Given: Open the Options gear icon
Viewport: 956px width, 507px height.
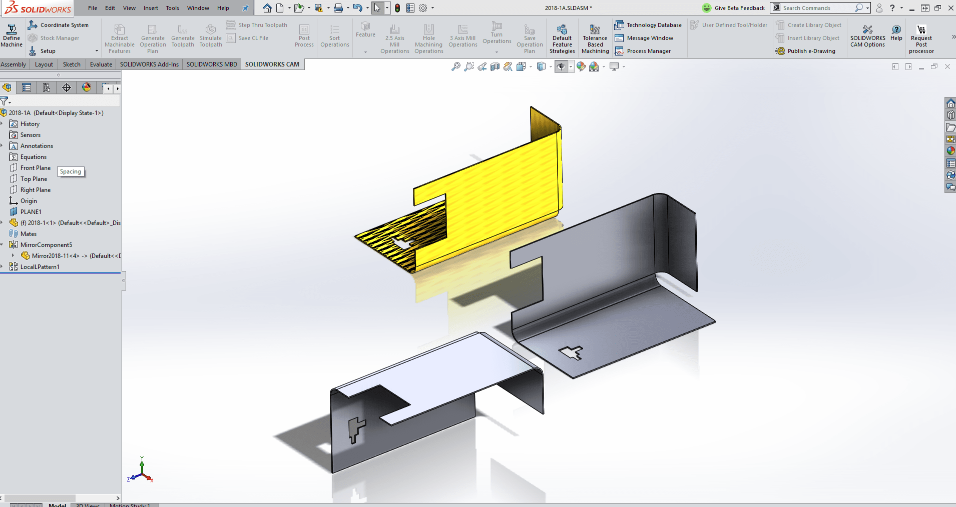Looking at the screenshot, I should tap(423, 8).
